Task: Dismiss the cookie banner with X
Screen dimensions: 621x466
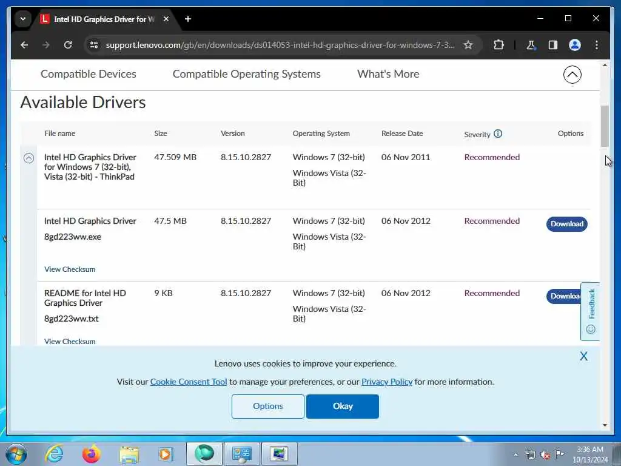Action: click(583, 356)
